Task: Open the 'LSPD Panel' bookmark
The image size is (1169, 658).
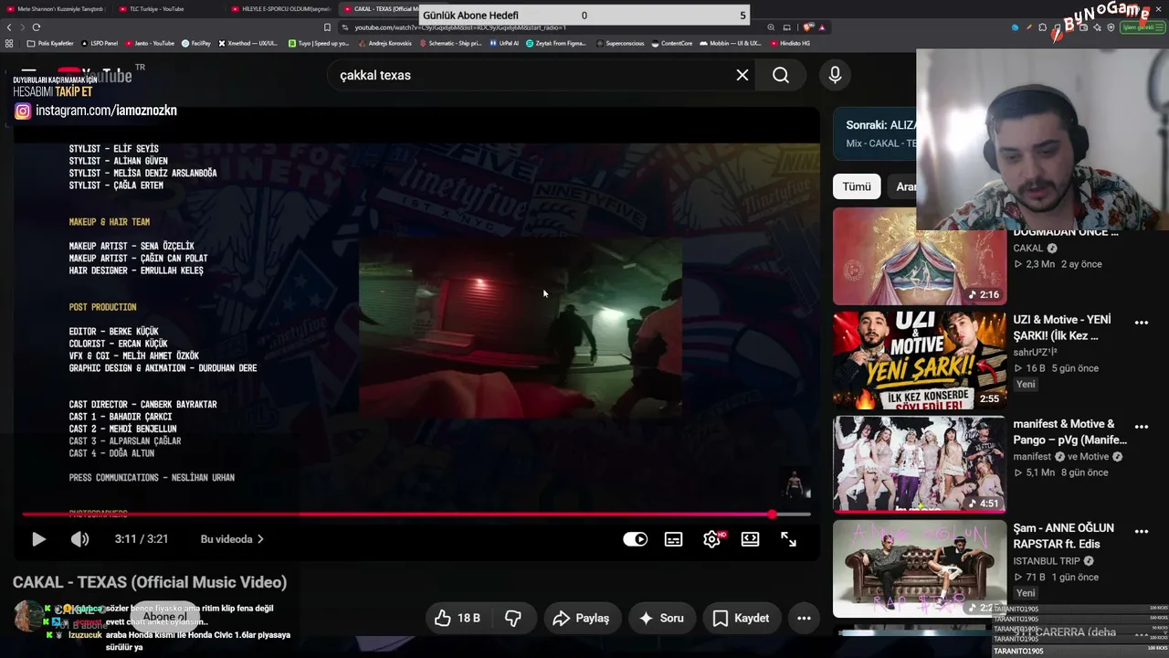Action: (x=100, y=43)
